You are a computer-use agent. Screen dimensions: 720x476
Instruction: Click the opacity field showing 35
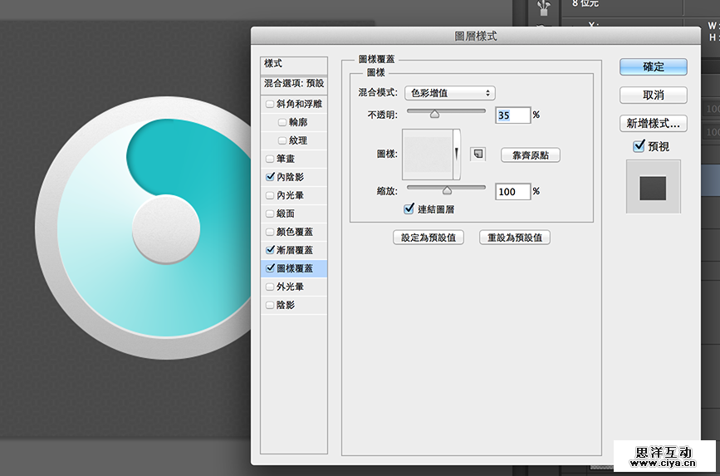point(513,115)
